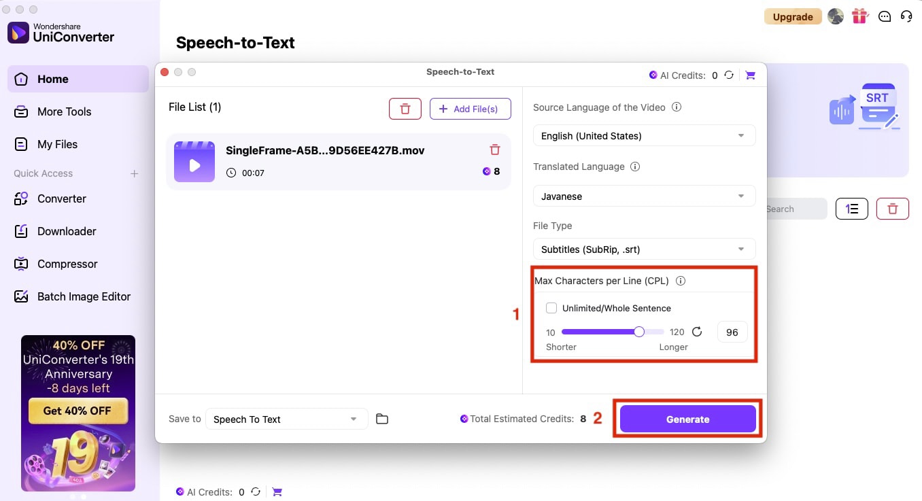The image size is (922, 501).
Task: Click the CPL value field showing 96
Action: pyautogui.click(x=732, y=332)
